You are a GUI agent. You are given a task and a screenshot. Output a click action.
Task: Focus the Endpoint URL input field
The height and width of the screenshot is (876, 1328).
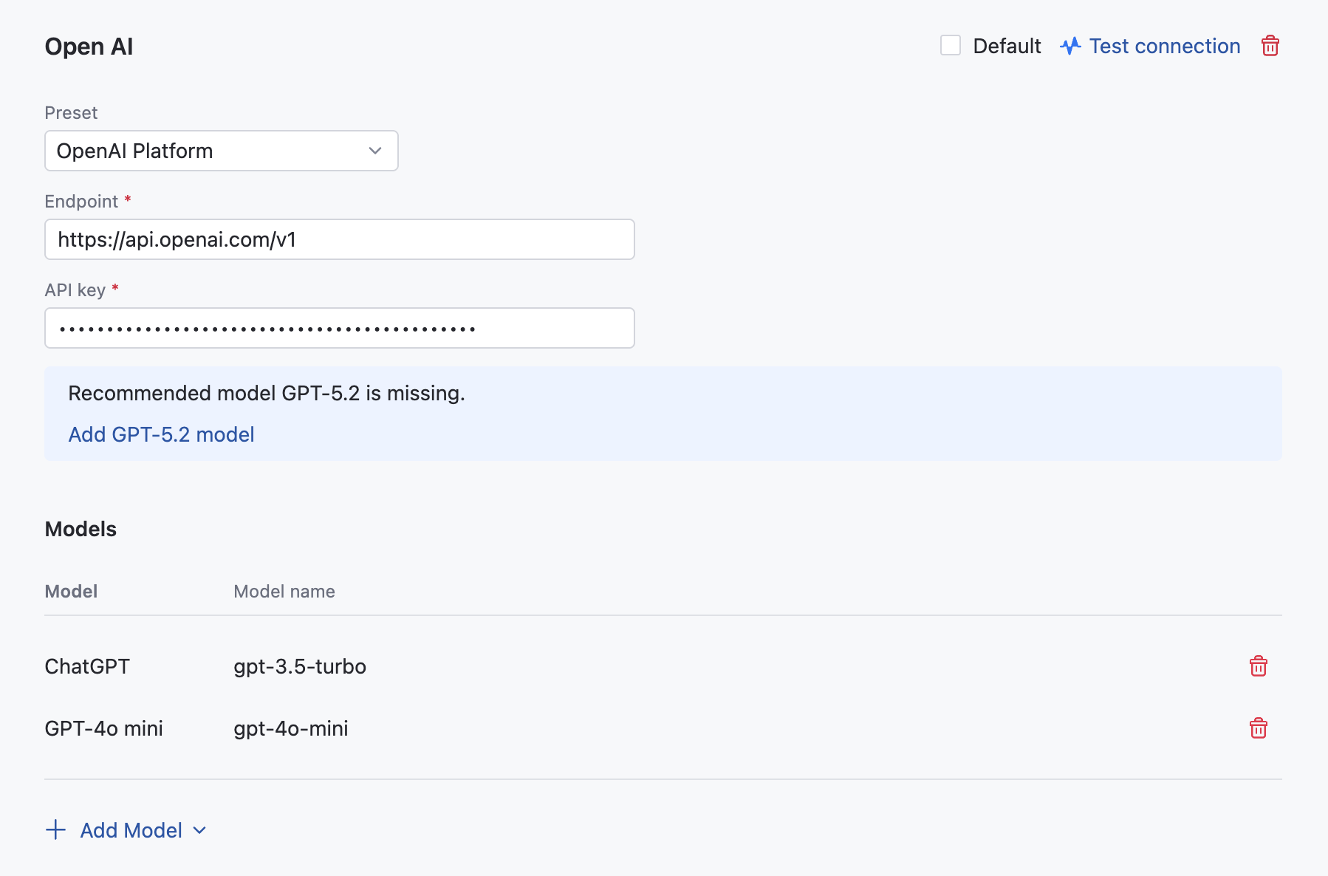339,239
